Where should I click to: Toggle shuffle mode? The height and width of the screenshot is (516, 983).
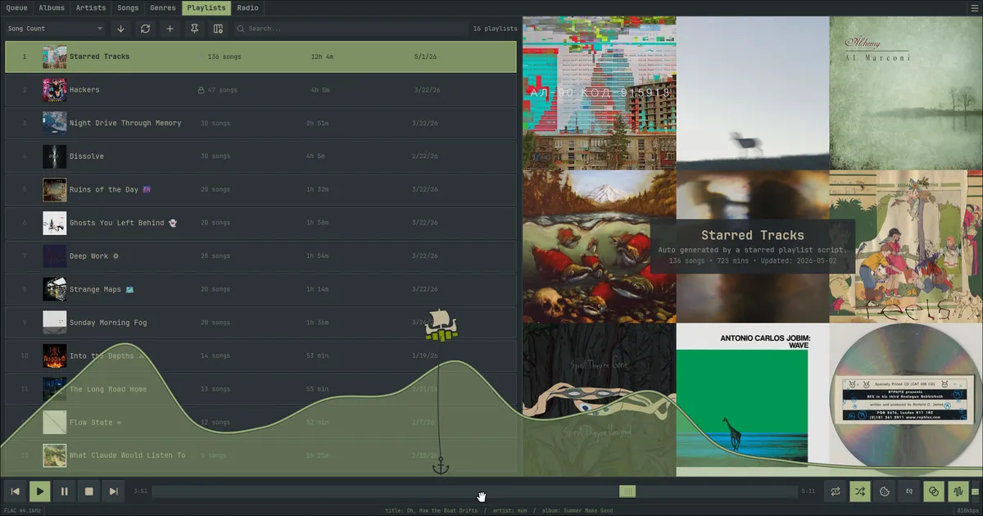pyautogui.click(x=860, y=491)
